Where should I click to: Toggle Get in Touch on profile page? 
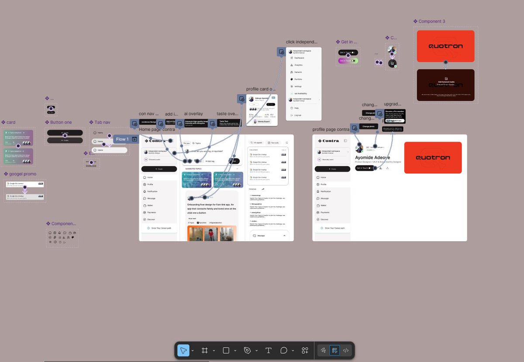coord(370,168)
